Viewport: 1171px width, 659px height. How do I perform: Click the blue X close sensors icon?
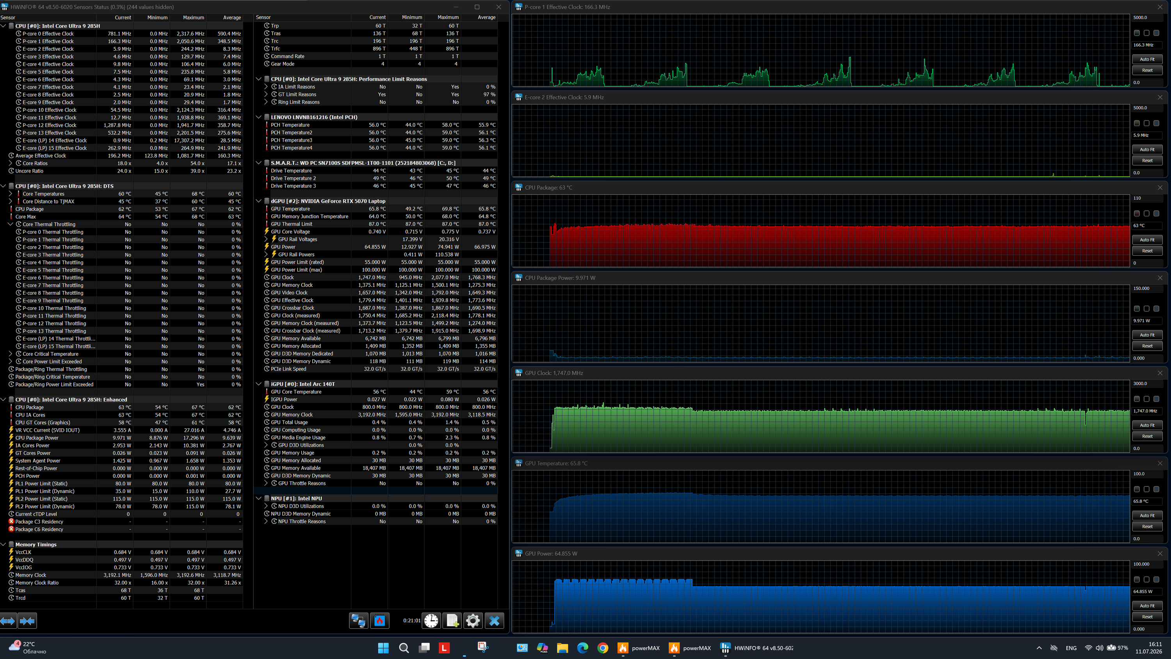(494, 620)
